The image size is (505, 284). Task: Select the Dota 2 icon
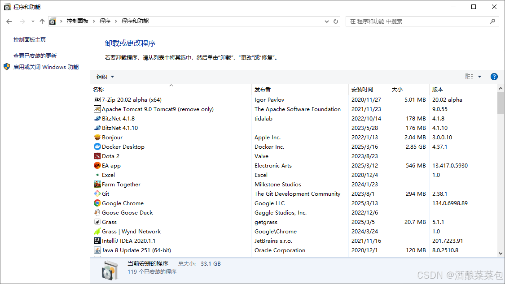[97, 156]
